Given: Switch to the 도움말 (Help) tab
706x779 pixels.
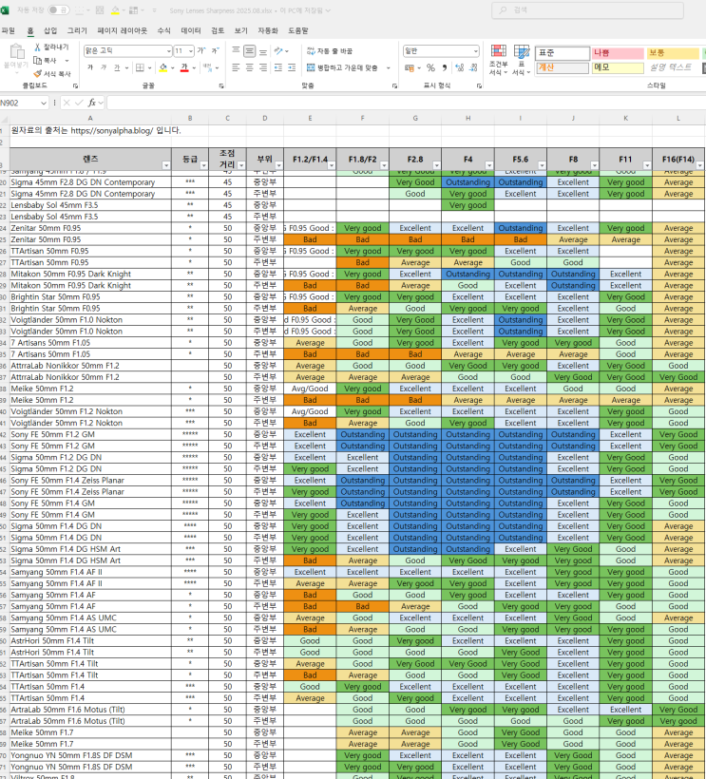Looking at the screenshot, I should (x=298, y=30).
